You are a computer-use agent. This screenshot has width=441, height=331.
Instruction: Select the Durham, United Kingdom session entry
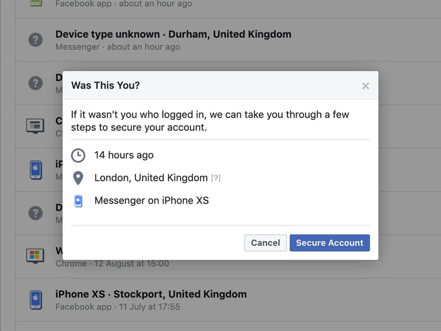[x=173, y=34]
